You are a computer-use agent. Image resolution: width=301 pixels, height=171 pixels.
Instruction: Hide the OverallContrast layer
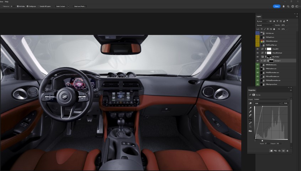coord(258,53)
